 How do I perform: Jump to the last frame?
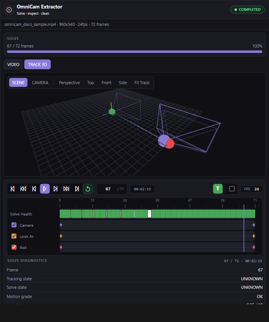[77, 189]
